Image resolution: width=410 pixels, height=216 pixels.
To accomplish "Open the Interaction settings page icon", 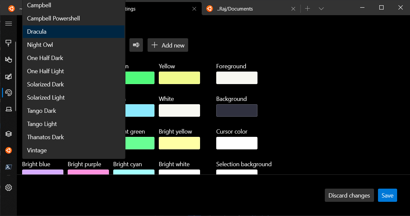I will pos(9,59).
